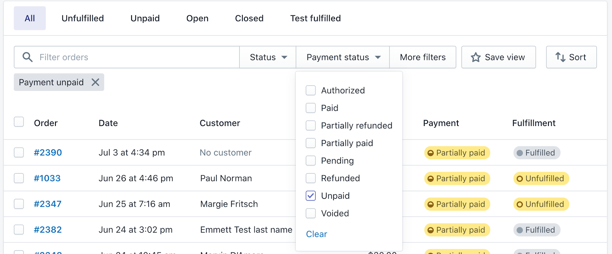
Task: Click Partially paid badge for order #2390
Action: (457, 153)
